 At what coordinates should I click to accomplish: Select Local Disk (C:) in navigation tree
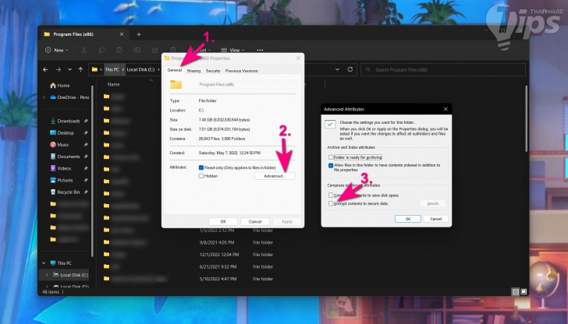(x=71, y=275)
